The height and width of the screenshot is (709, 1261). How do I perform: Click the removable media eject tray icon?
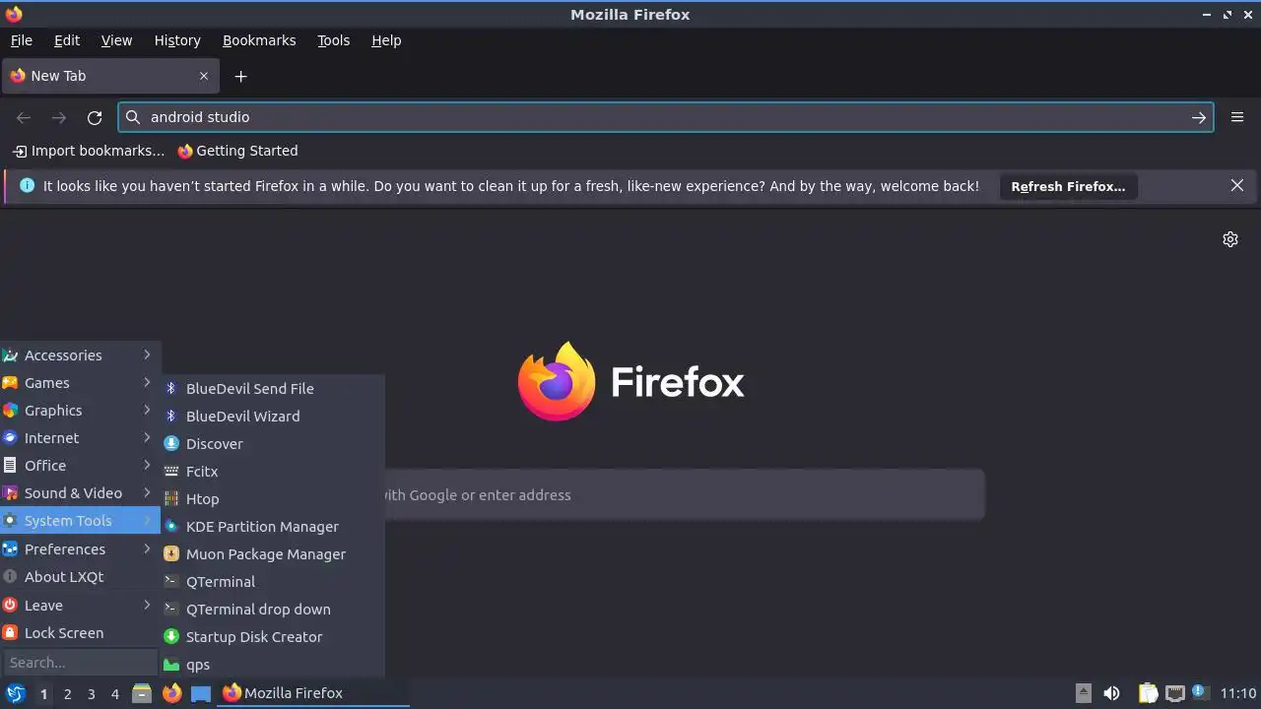[x=1083, y=693]
